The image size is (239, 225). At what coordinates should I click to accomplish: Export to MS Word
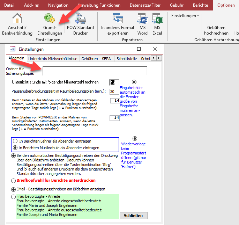(x=142, y=19)
